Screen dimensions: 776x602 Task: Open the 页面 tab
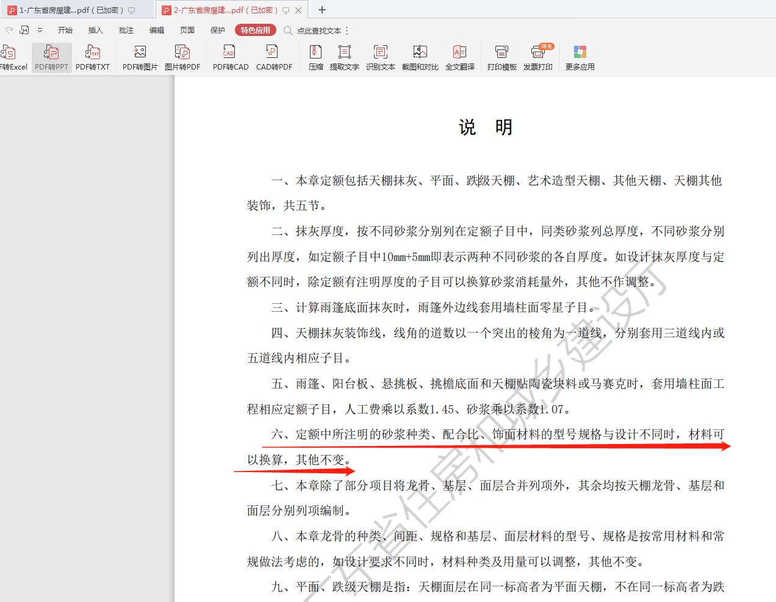coord(187,30)
